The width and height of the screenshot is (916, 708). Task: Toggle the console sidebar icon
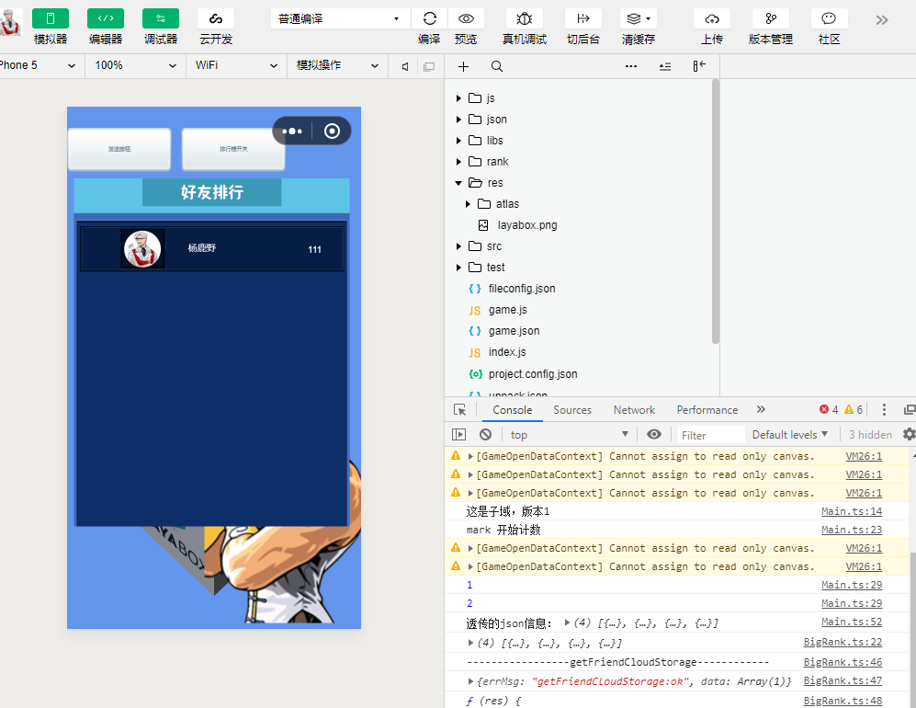(x=459, y=434)
